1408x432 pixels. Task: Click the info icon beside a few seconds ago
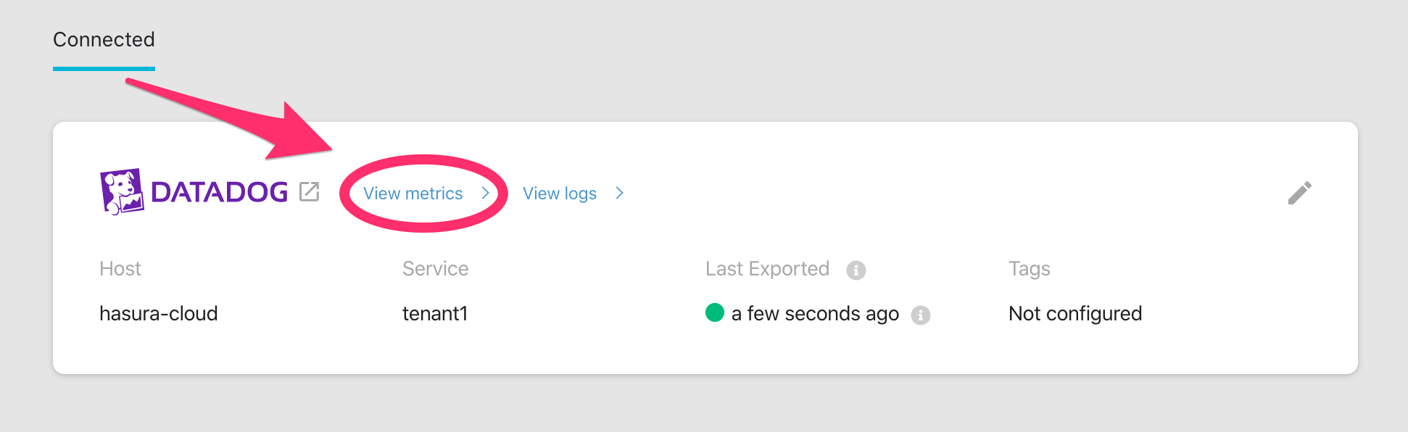(x=921, y=314)
